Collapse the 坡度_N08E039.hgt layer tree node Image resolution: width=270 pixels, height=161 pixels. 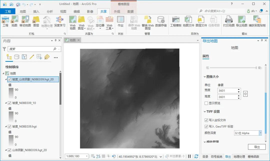[x=6, y=126]
